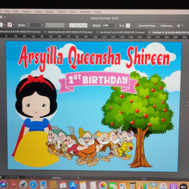Expand the opacity slider arrow

[116, 26]
